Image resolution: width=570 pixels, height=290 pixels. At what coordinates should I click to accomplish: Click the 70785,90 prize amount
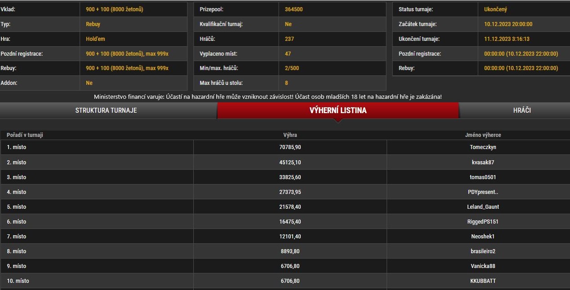pyautogui.click(x=290, y=147)
